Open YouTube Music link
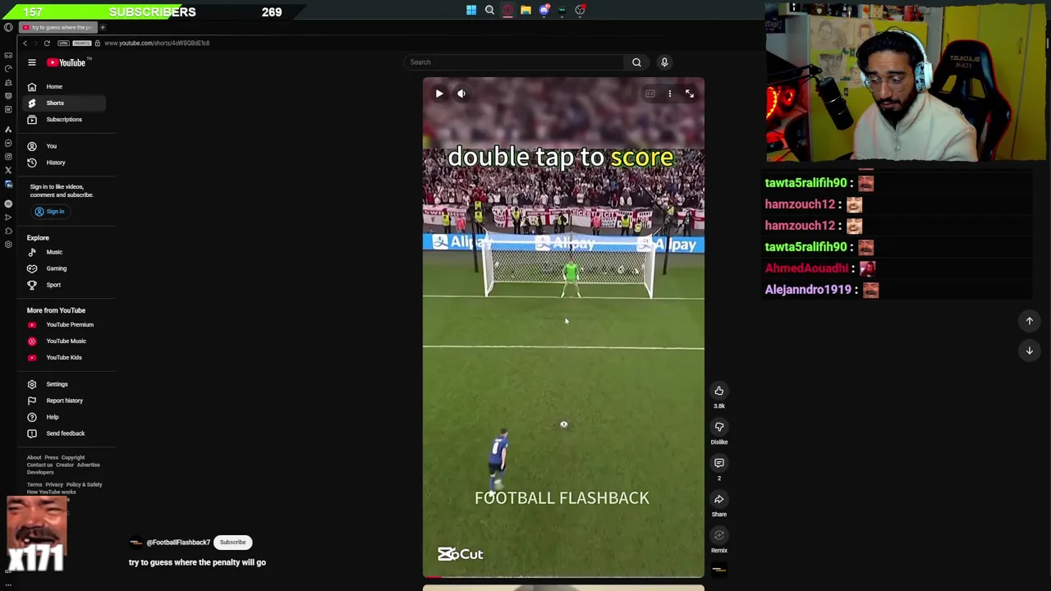Viewport: 1051px width, 591px height. [x=66, y=341]
